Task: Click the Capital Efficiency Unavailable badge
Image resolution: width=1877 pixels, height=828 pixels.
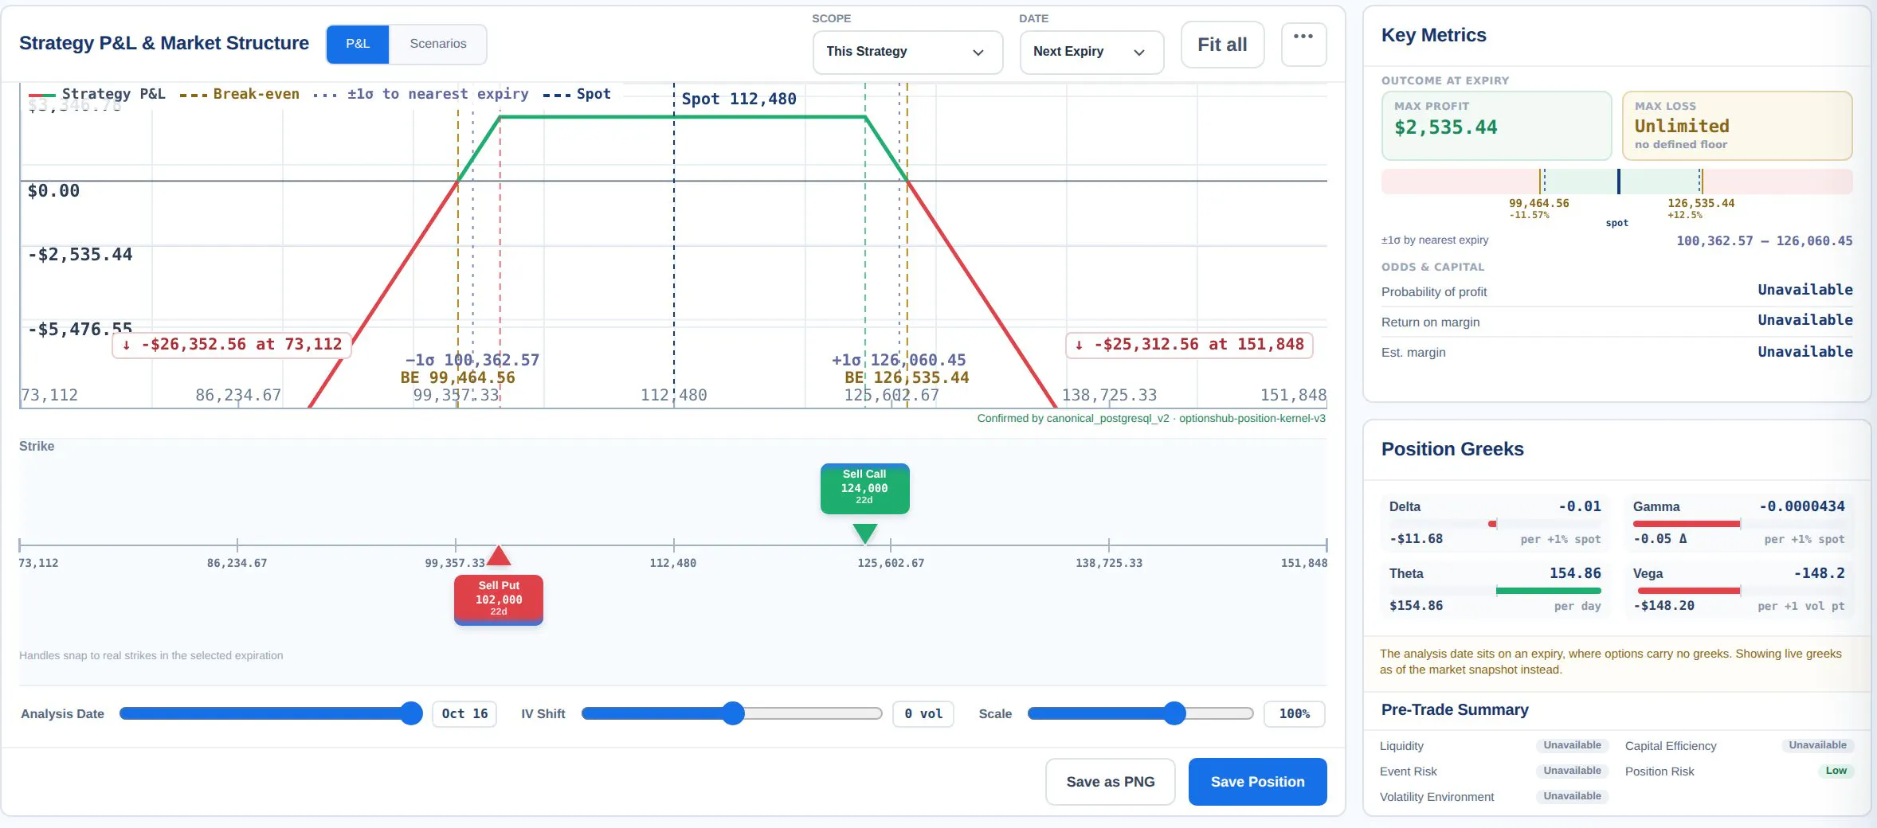Action: [x=1817, y=745]
